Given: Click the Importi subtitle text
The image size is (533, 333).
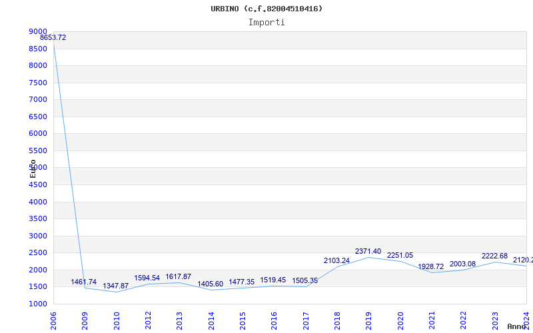Looking at the screenshot, I should [x=266, y=23].
